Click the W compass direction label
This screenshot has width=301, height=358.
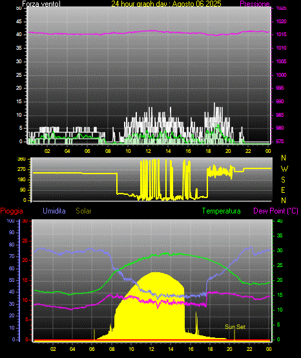click(x=284, y=169)
